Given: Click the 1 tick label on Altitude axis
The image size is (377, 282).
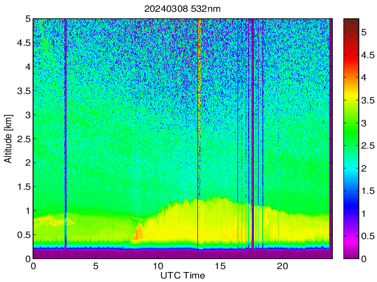Looking at the screenshot, I should pos(27,210).
